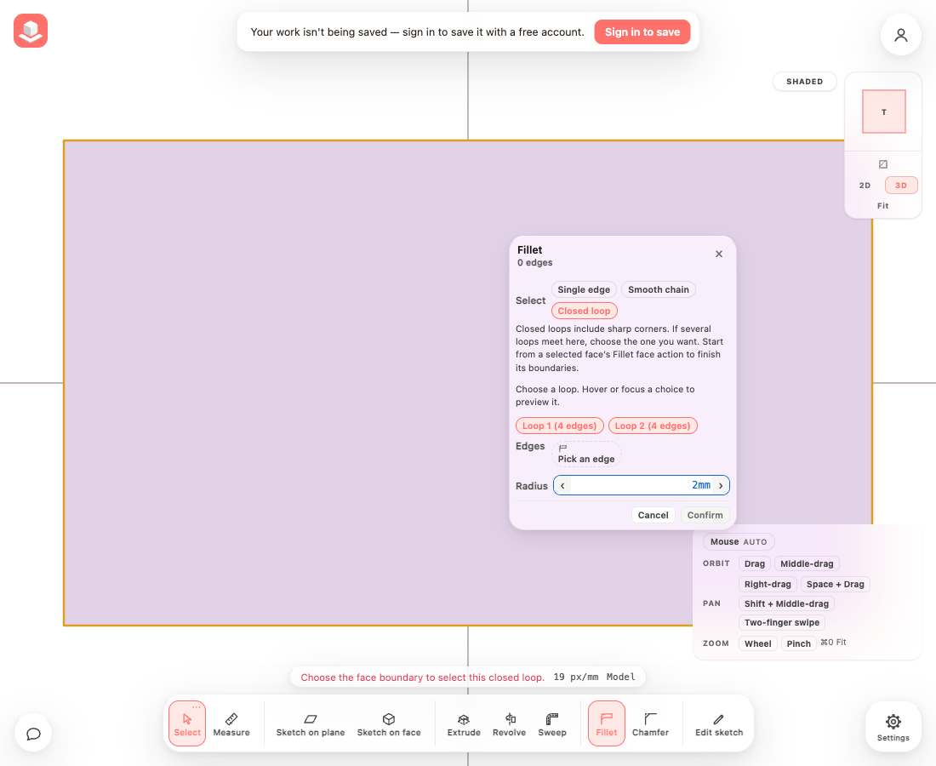Switch selection mode to Smooth chain

pos(659,289)
